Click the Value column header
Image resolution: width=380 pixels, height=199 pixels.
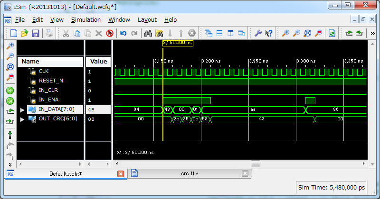pos(98,62)
